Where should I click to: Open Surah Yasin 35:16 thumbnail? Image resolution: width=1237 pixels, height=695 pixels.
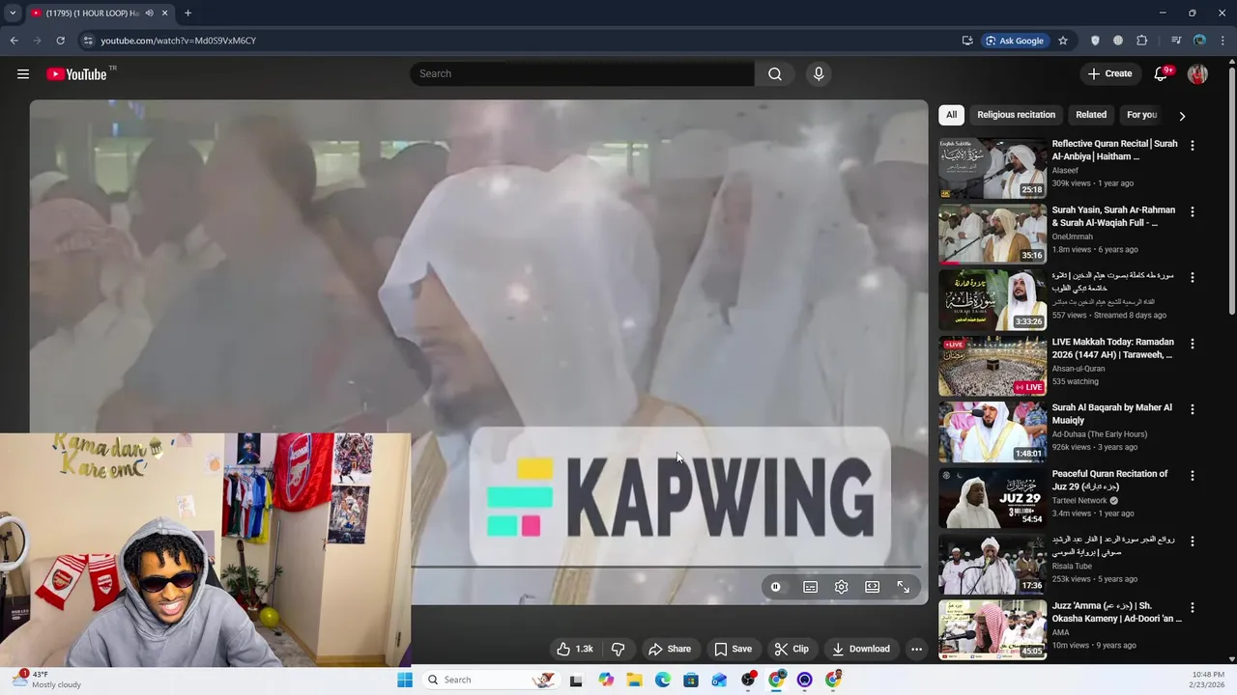[x=992, y=234]
